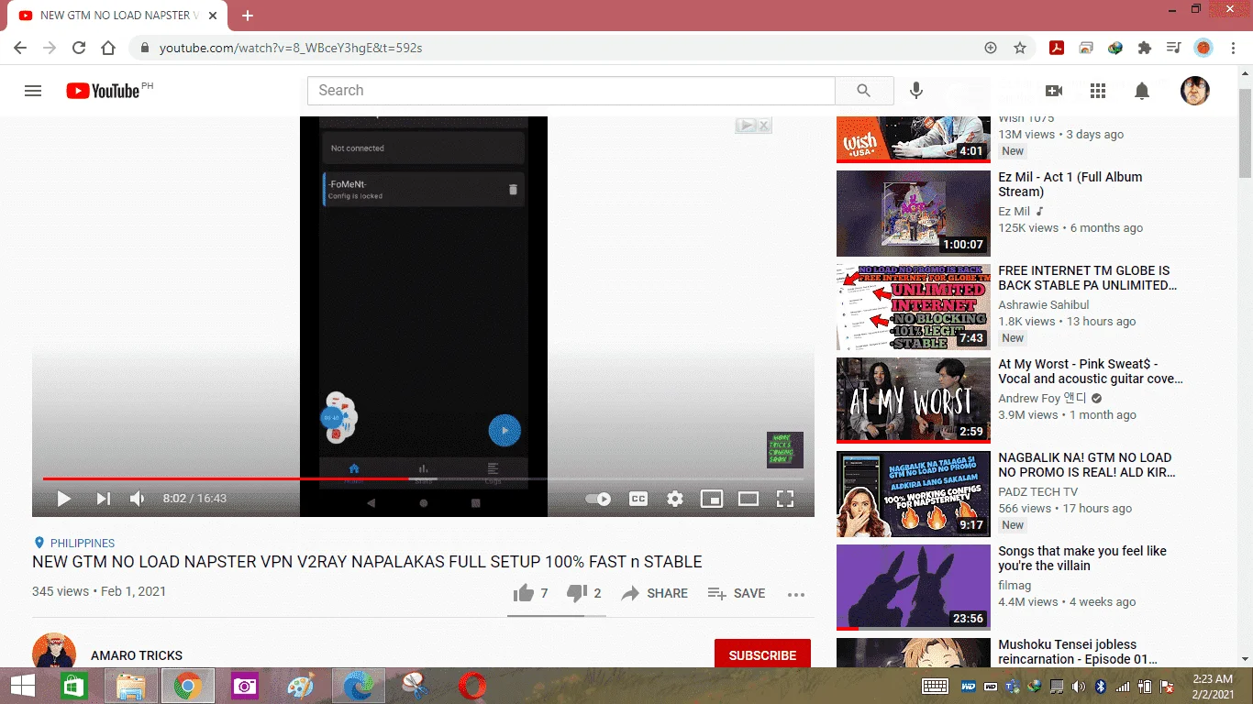The height and width of the screenshot is (704, 1253).
Task: Open the YouTube guide hamburger menu
Action: coord(33,91)
